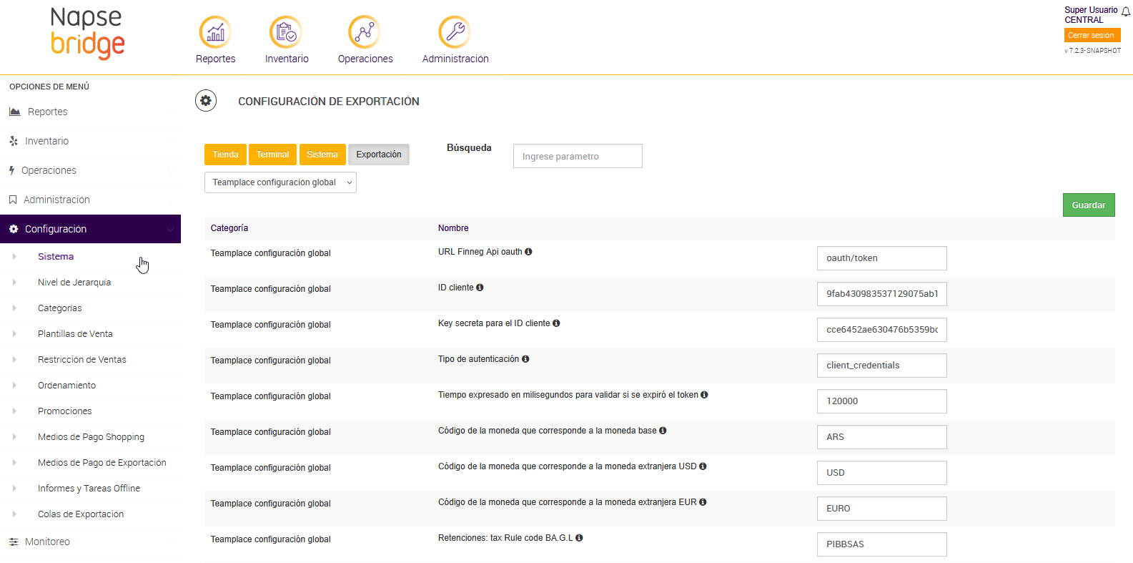Open the Operaciones graph icon

click(365, 32)
